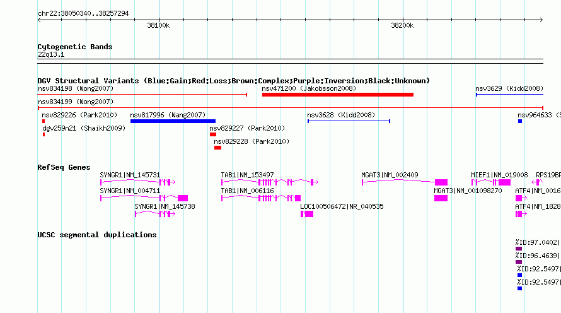Select the ATF4|NM_1828 gene block
This screenshot has height=313, width=561.
tap(521, 214)
